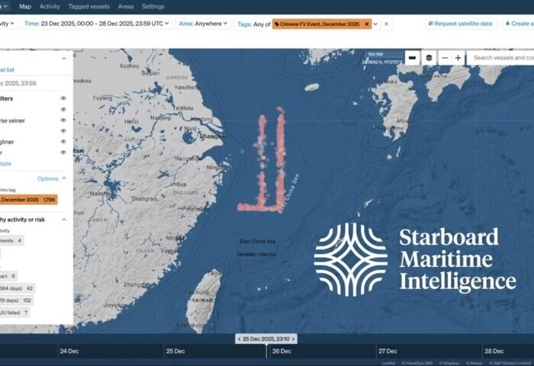Open the Tagged vessels tab

(x=89, y=6)
